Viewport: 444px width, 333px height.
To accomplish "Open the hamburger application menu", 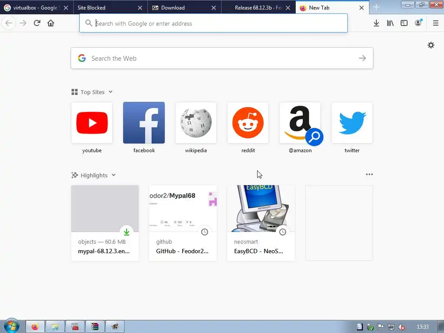I will pos(436,23).
